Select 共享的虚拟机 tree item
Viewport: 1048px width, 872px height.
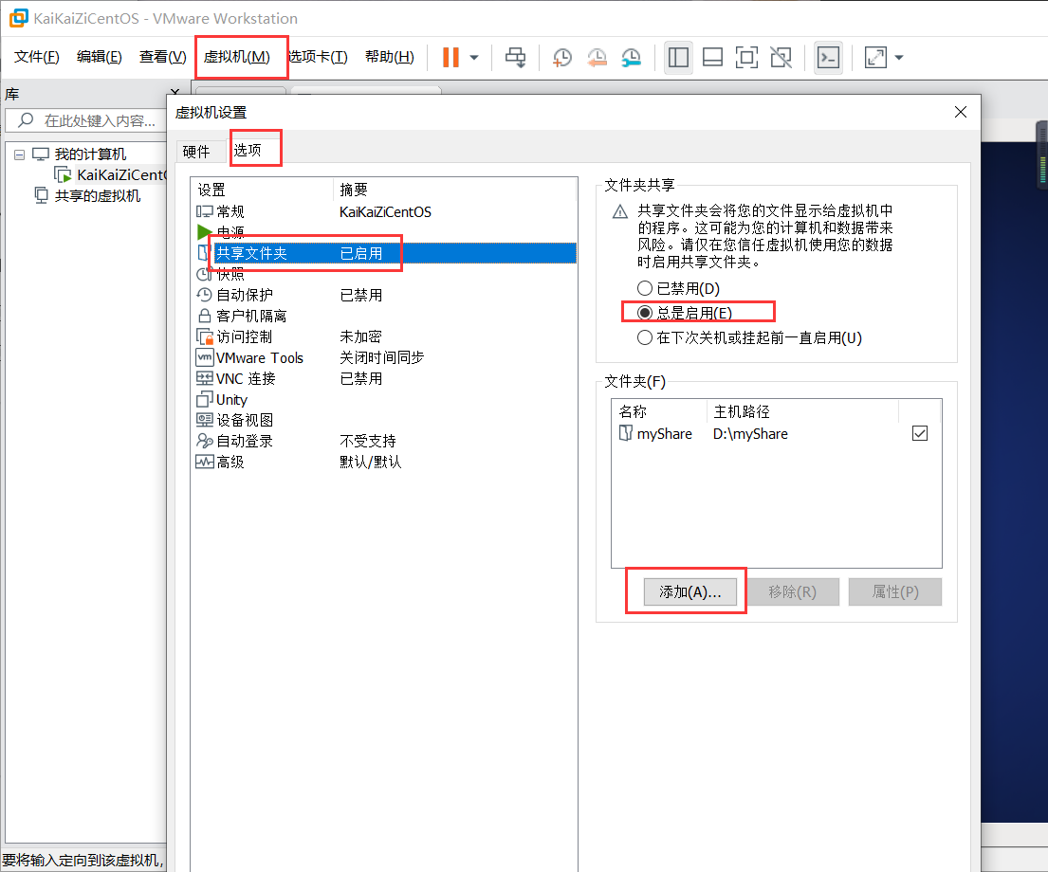point(97,196)
